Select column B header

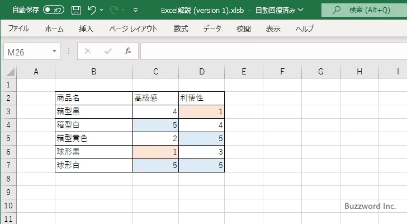pyautogui.click(x=94, y=72)
